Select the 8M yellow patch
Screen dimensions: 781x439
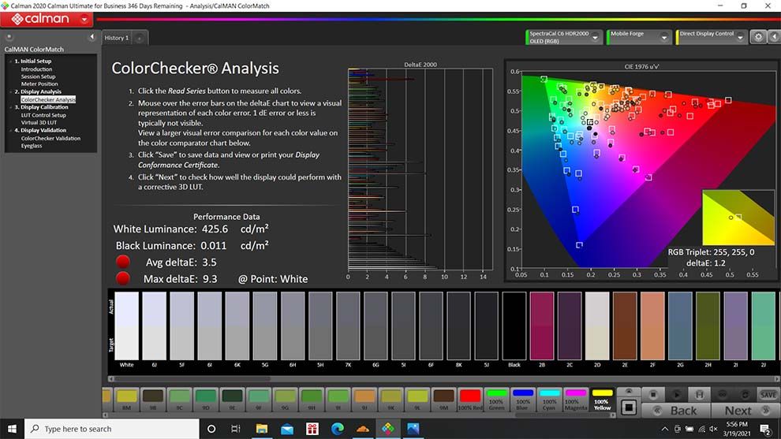click(x=126, y=400)
